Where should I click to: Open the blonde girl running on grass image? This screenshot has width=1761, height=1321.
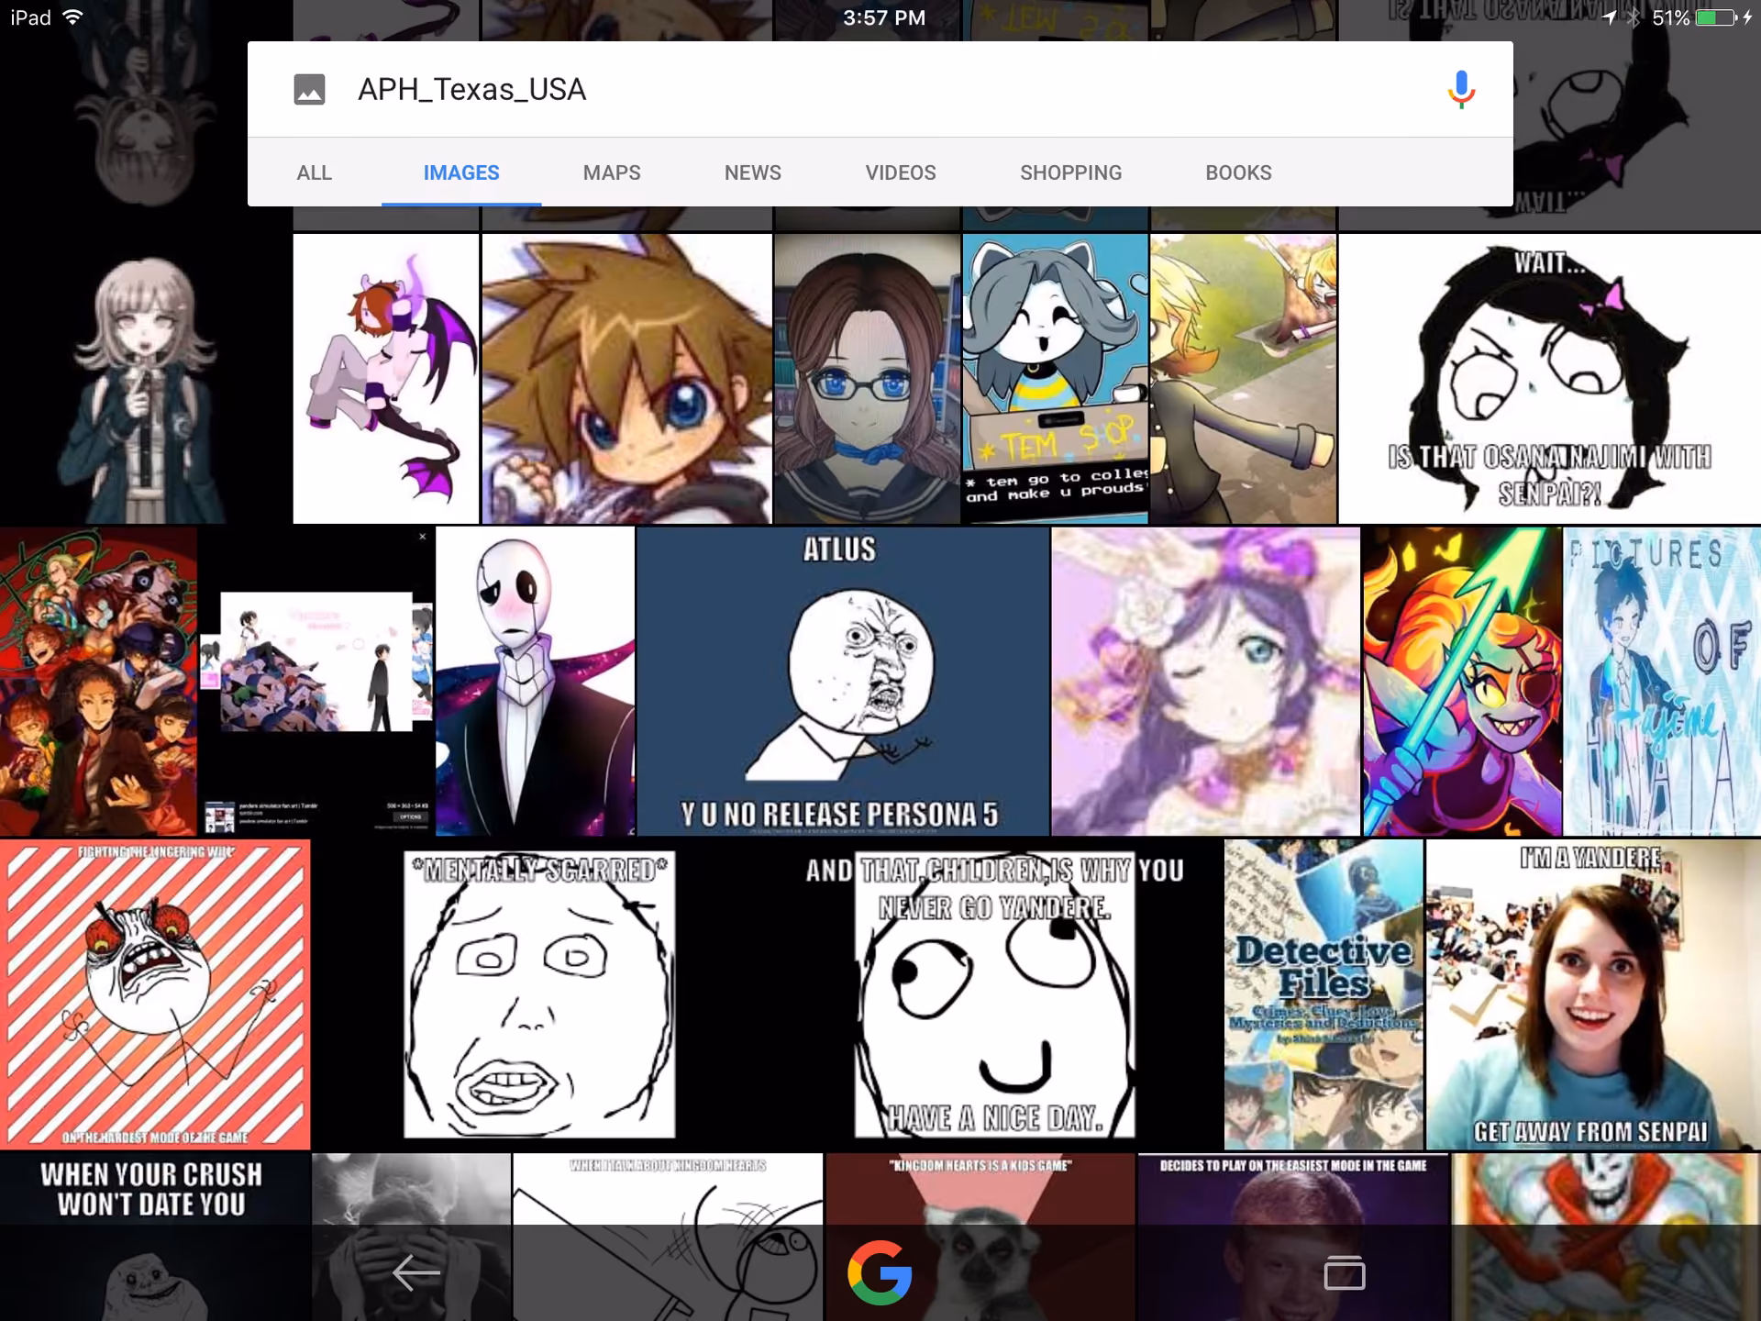[x=1243, y=379]
